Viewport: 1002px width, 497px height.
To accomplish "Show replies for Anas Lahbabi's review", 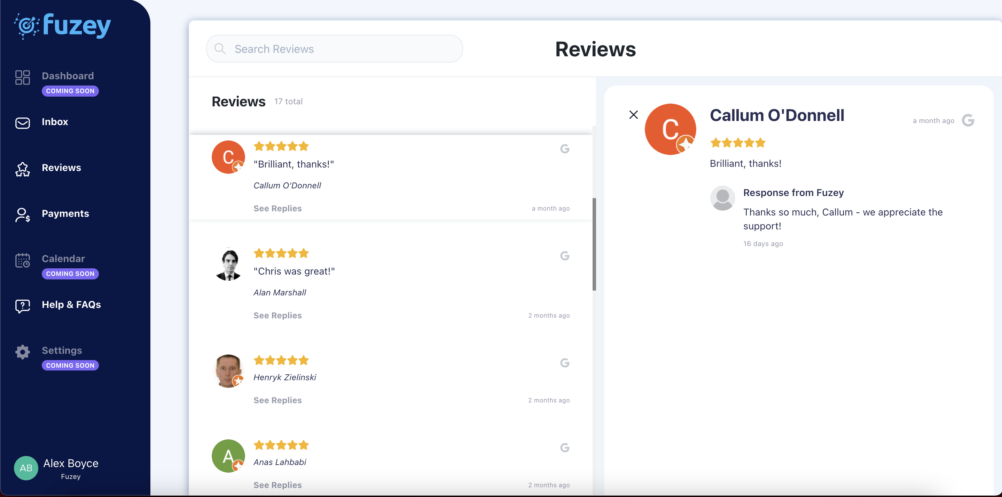I will click(x=277, y=484).
